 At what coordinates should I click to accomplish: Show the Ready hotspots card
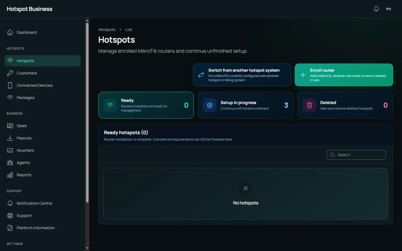tap(146, 105)
